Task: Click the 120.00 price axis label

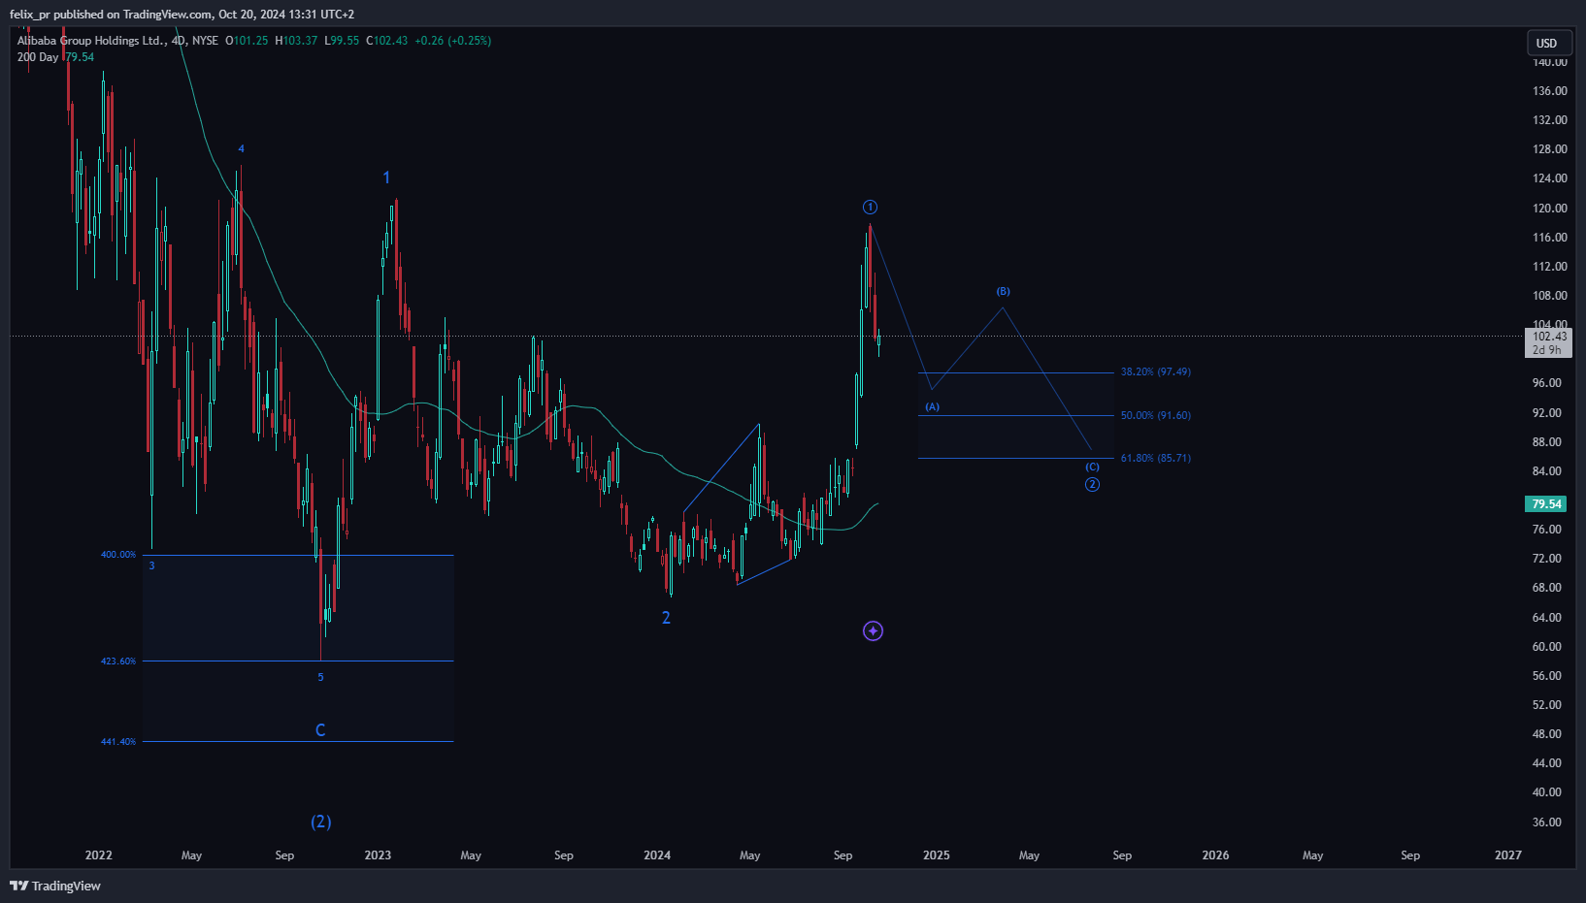Action: pyautogui.click(x=1550, y=209)
